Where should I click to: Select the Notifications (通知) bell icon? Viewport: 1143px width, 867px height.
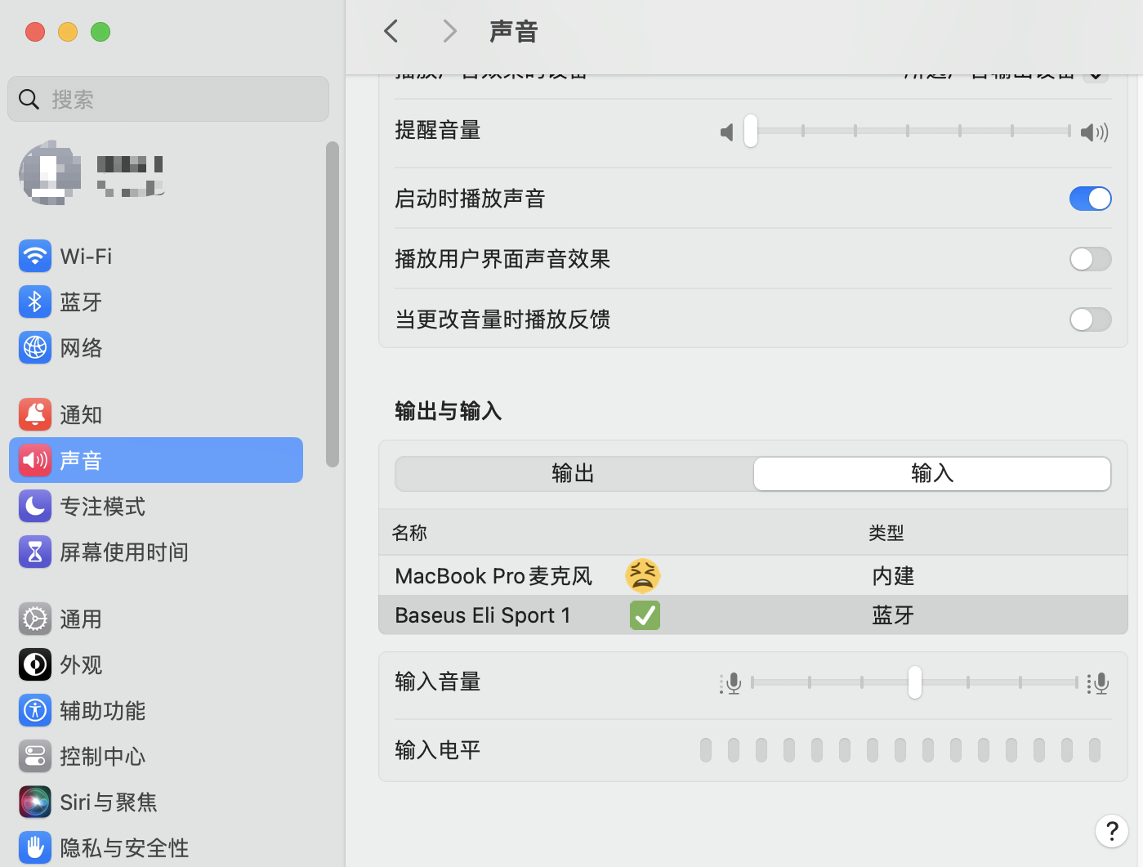pos(34,415)
